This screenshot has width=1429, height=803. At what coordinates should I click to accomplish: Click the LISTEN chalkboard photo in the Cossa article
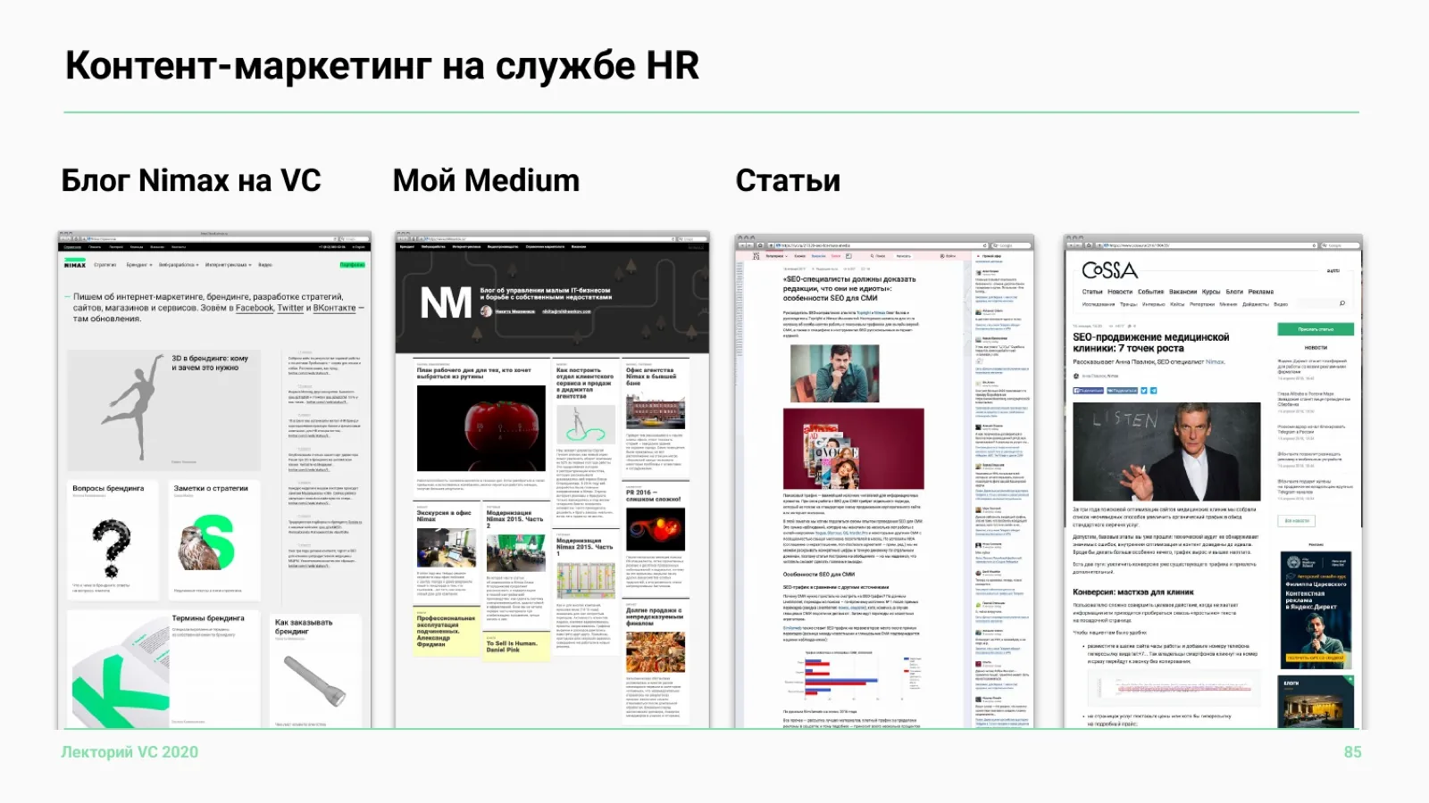tap(1166, 451)
